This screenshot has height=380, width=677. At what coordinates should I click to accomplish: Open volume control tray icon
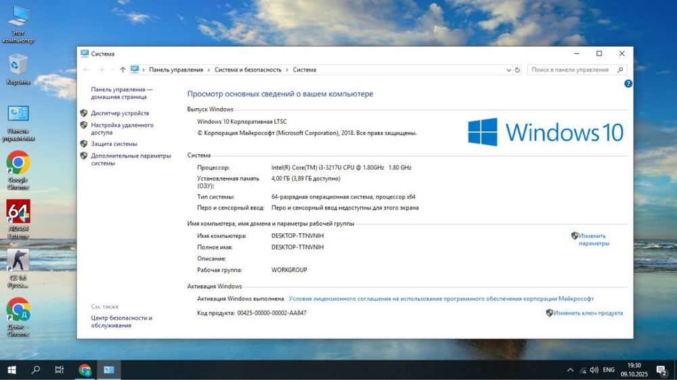click(x=594, y=370)
